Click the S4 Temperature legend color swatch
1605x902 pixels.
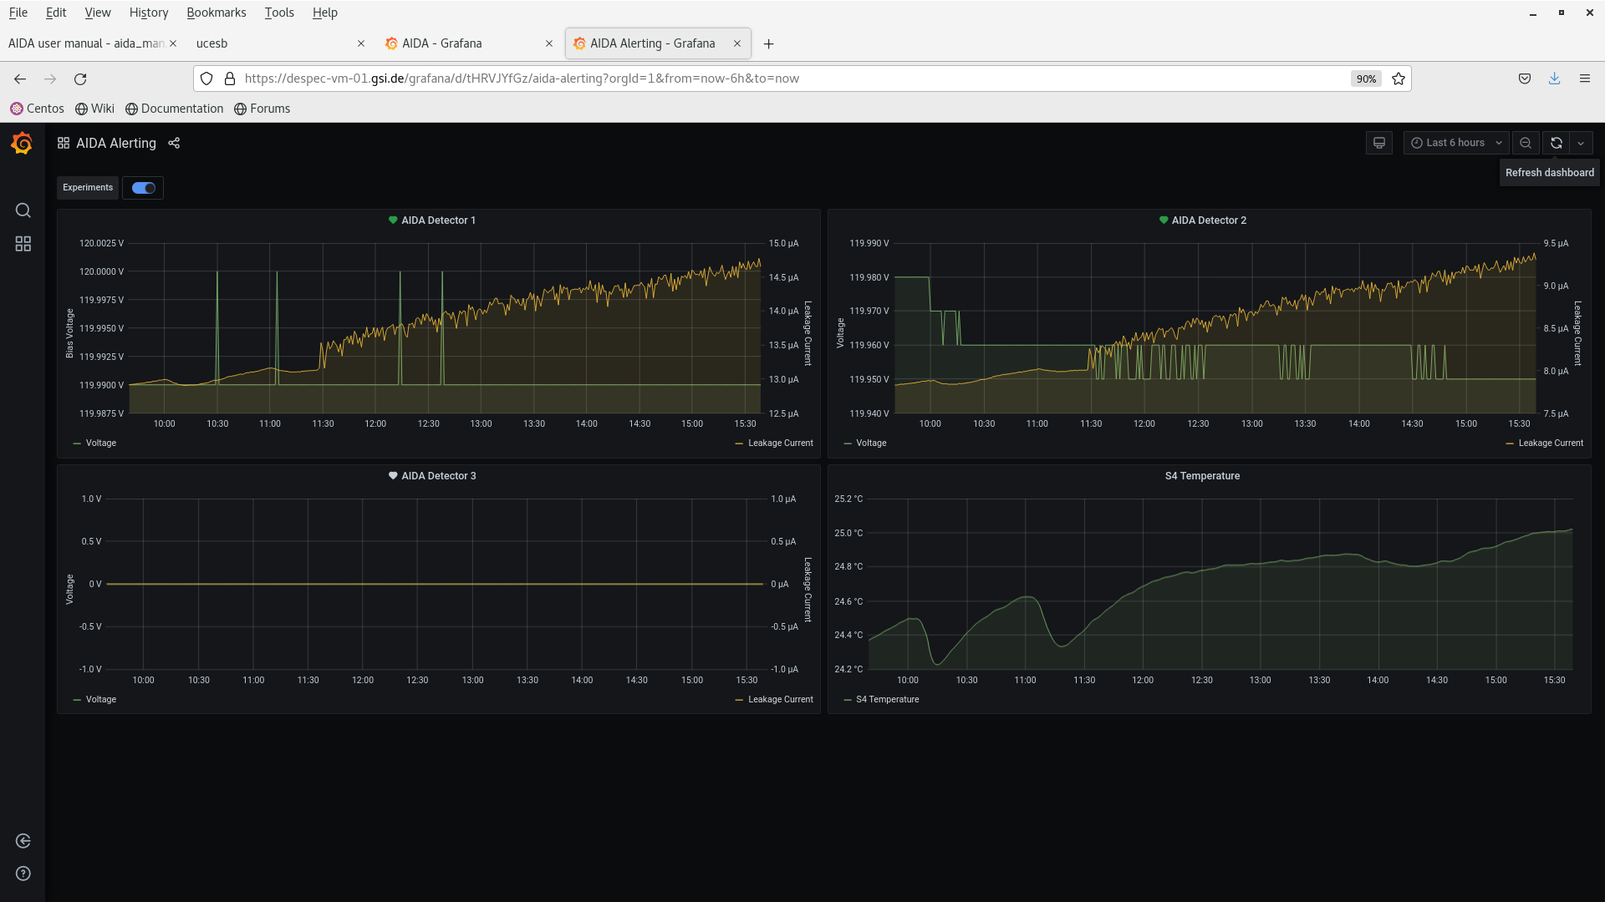848,700
